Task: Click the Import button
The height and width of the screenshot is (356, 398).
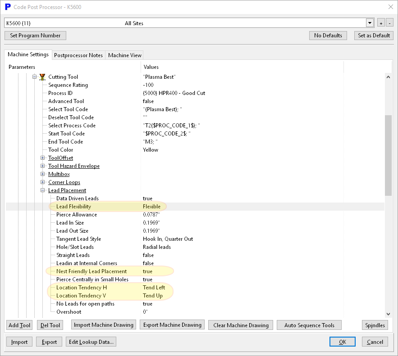Action: 19,342
